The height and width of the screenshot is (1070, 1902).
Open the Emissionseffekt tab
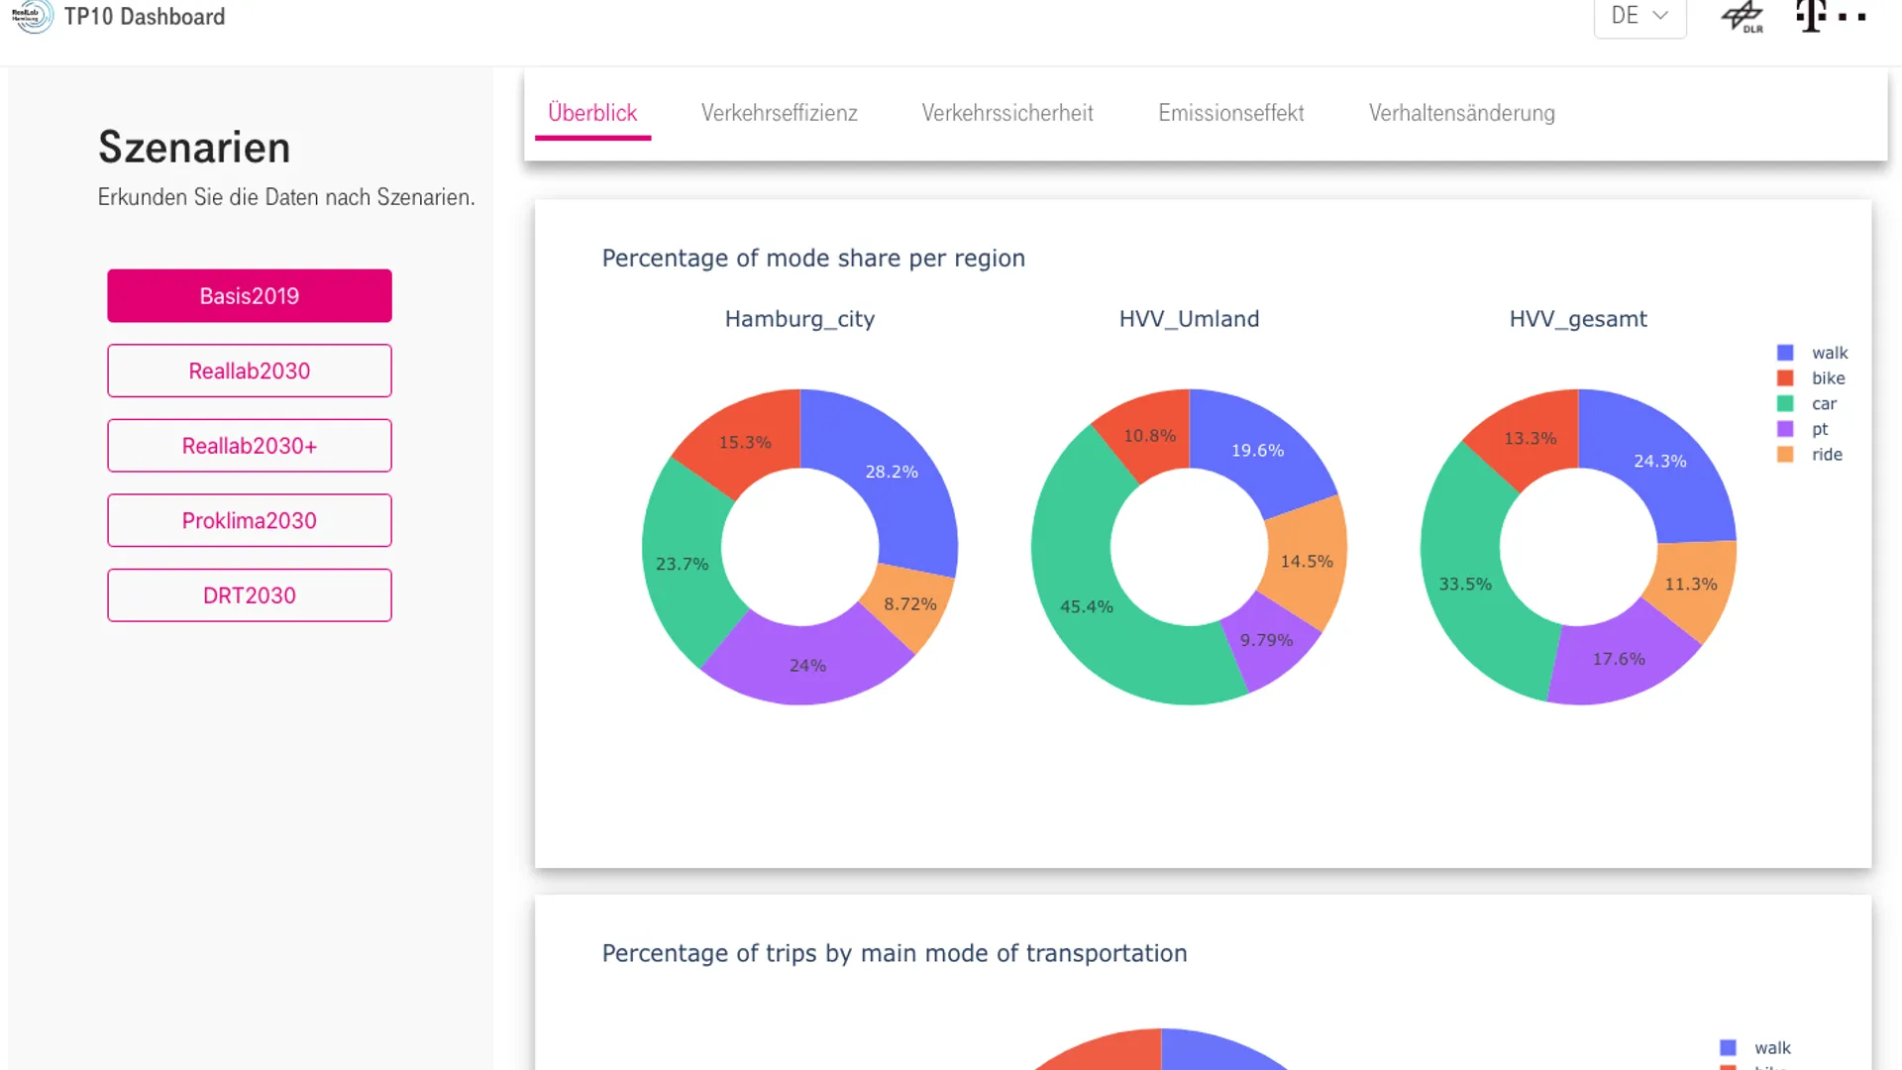click(x=1231, y=113)
